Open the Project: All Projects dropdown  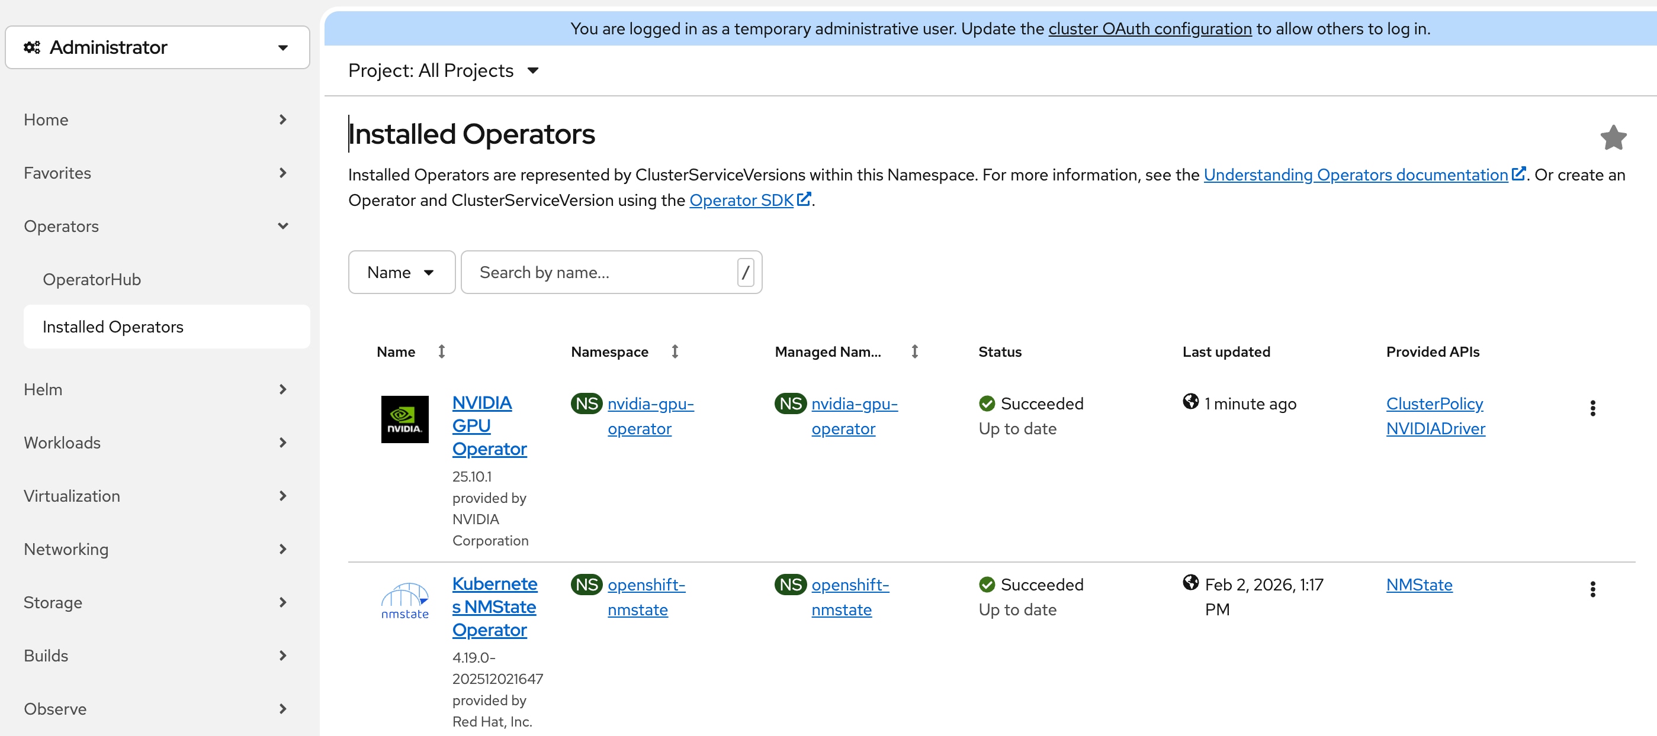[x=443, y=71]
